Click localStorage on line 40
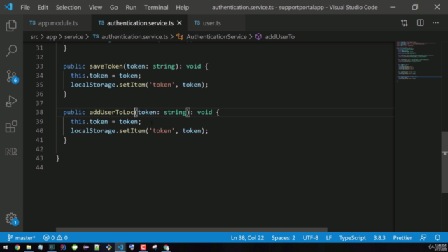This screenshot has width=448, height=252. tap(93, 131)
